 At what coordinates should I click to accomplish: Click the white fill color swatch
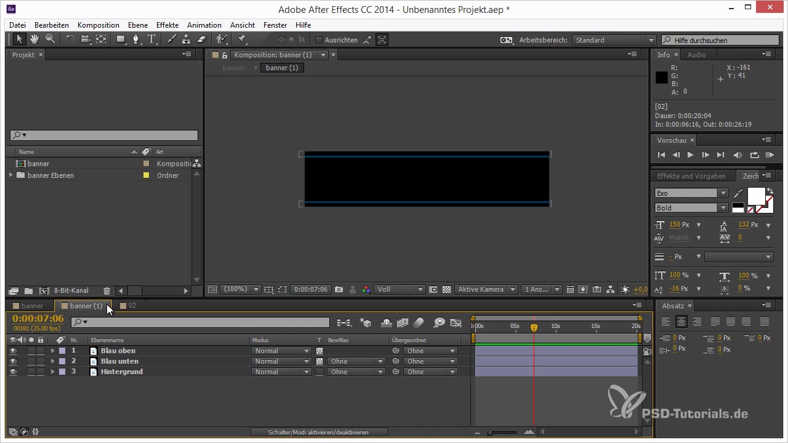[x=755, y=197]
